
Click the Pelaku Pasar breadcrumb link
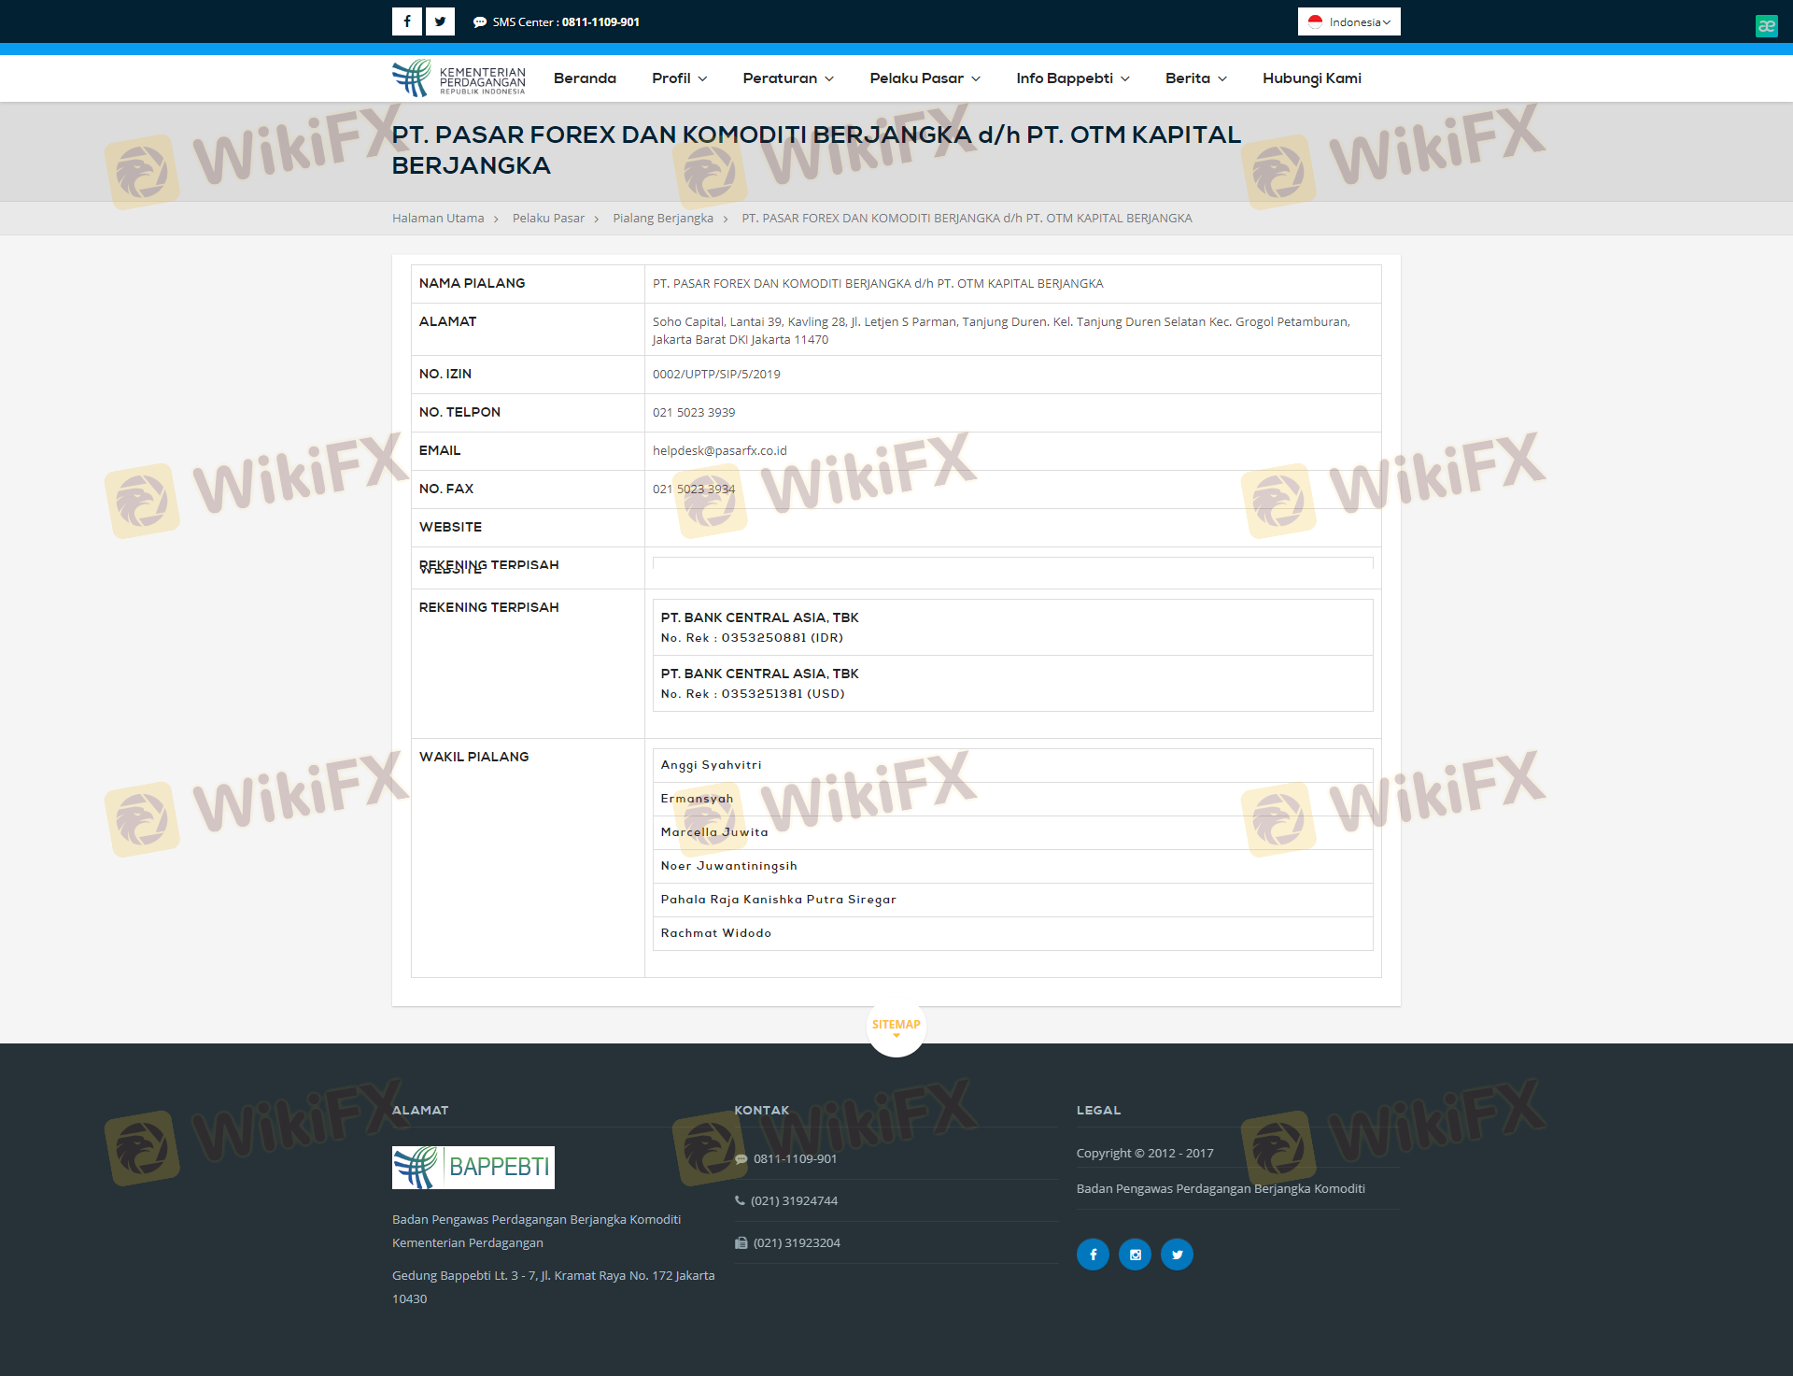[x=548, y=219]
